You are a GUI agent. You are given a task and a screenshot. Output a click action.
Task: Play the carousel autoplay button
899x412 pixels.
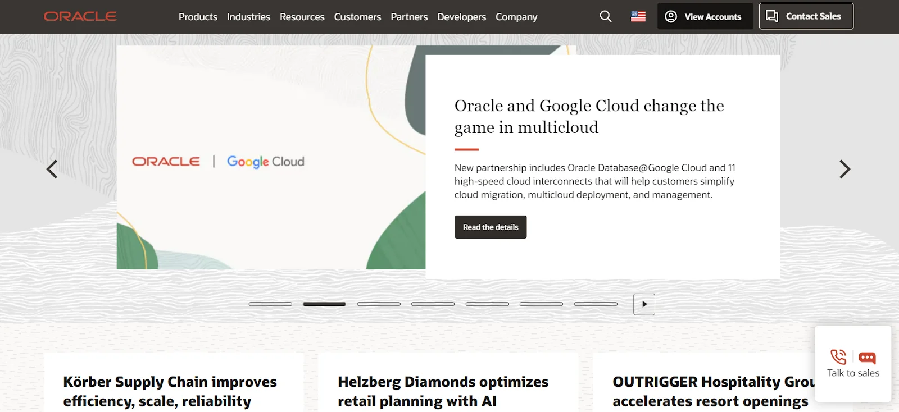tap(644, 304)
